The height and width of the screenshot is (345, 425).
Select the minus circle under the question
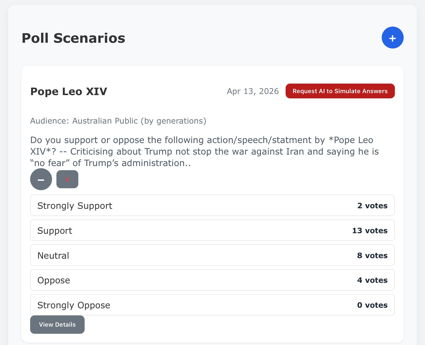point(41,179)
